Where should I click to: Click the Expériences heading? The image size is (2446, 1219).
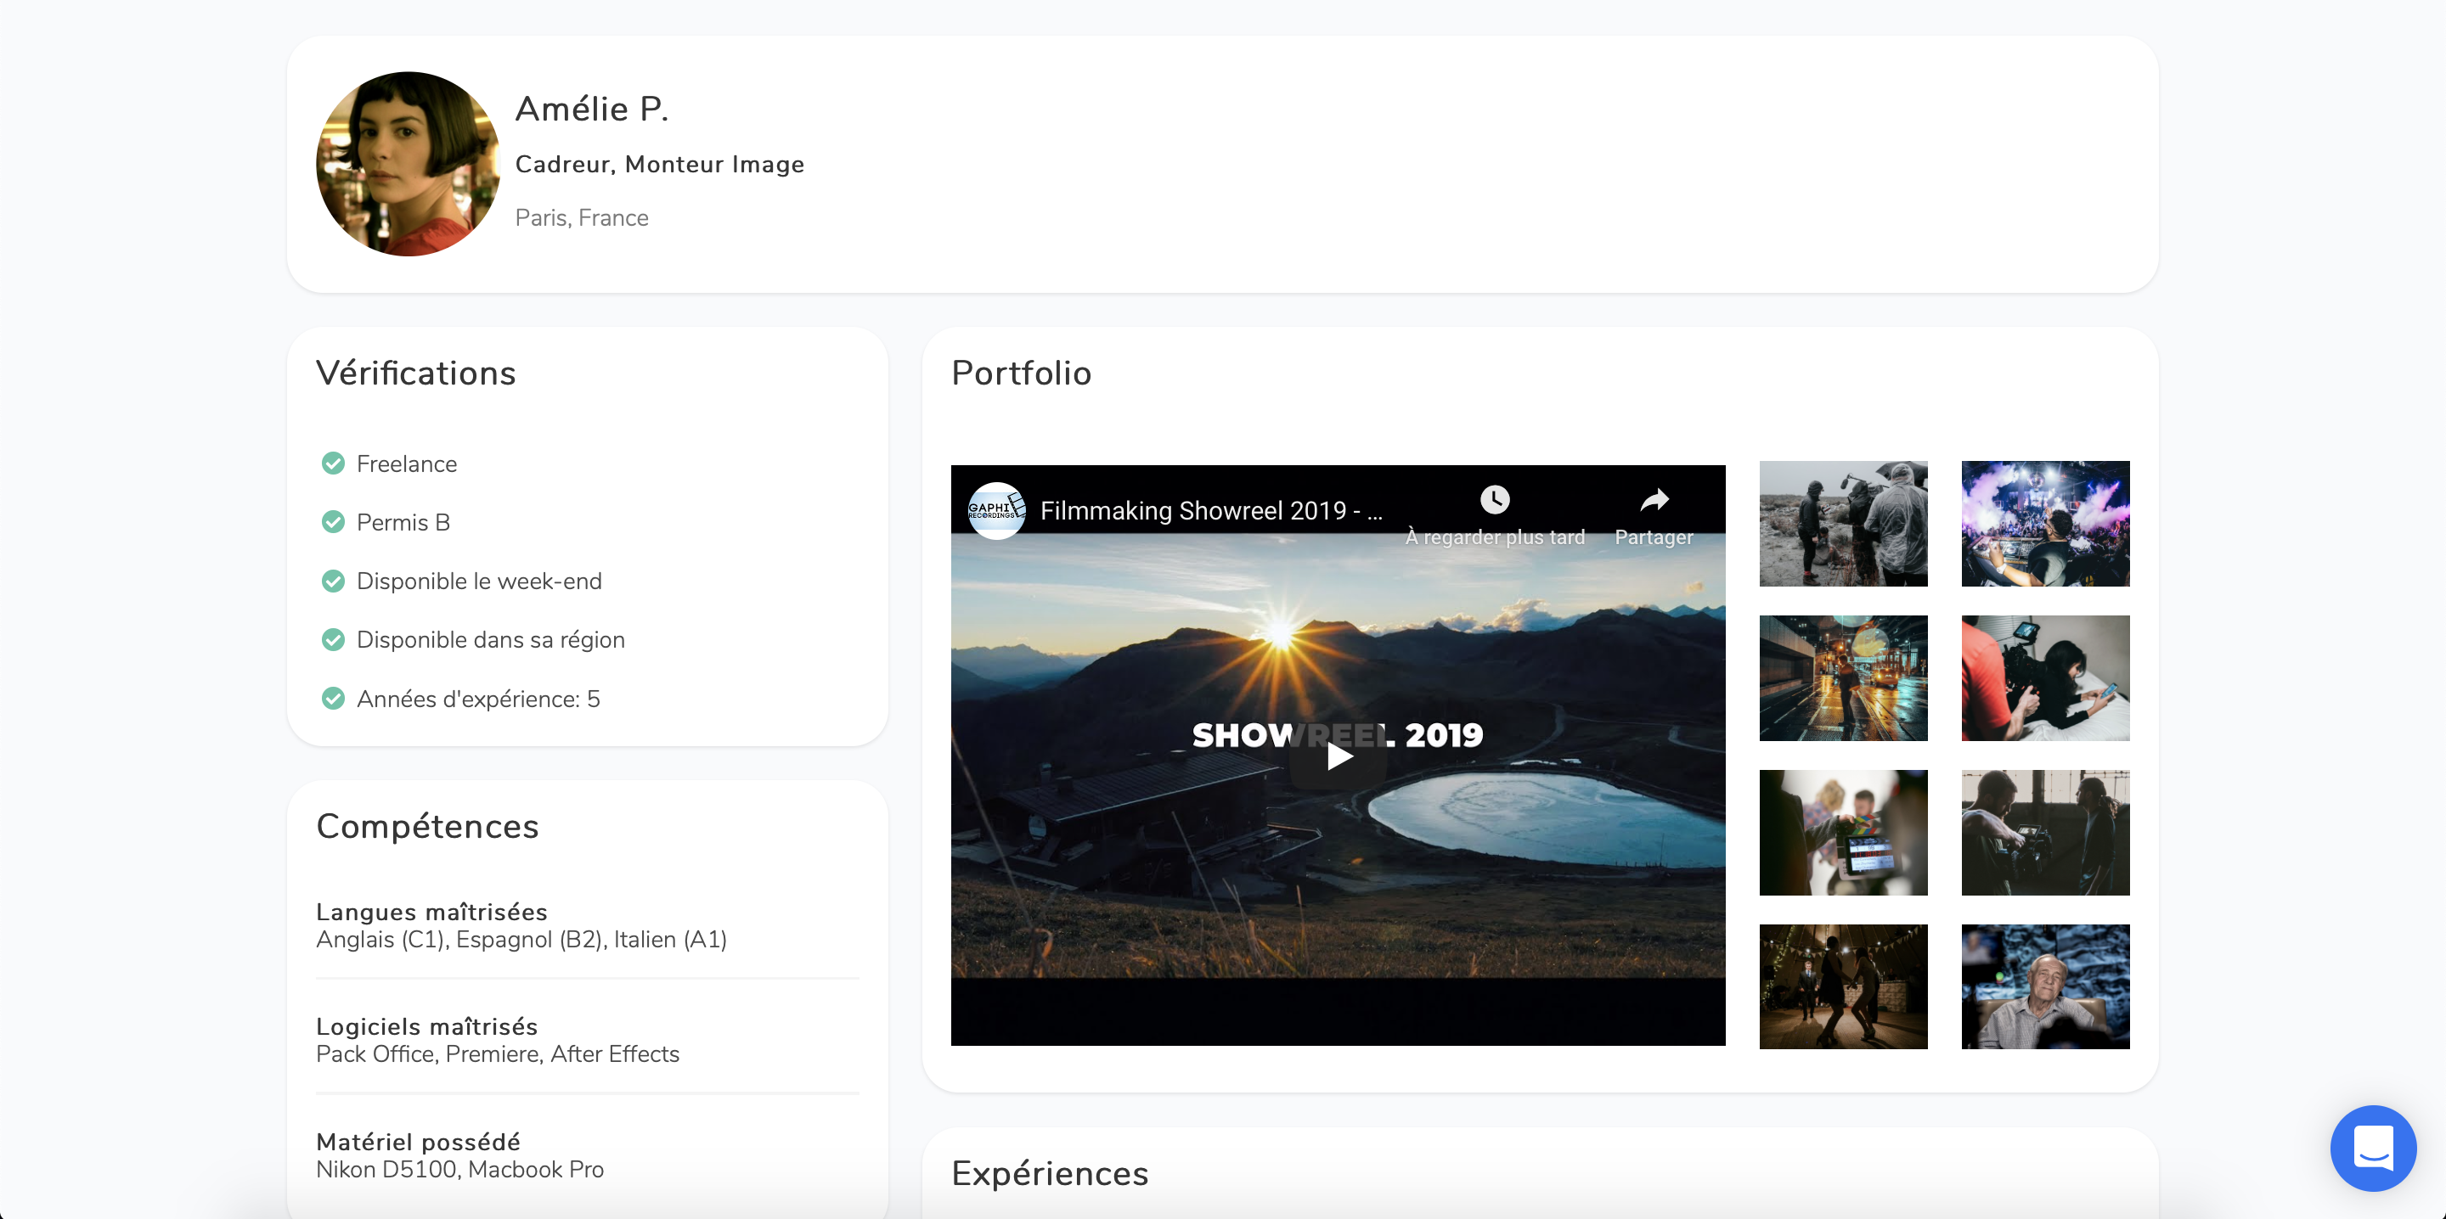pos(1051,1174)
